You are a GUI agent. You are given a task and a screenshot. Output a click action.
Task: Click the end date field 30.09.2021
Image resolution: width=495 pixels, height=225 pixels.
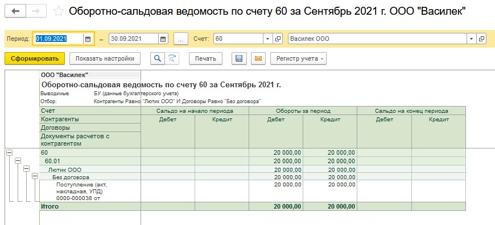point(134,39)
